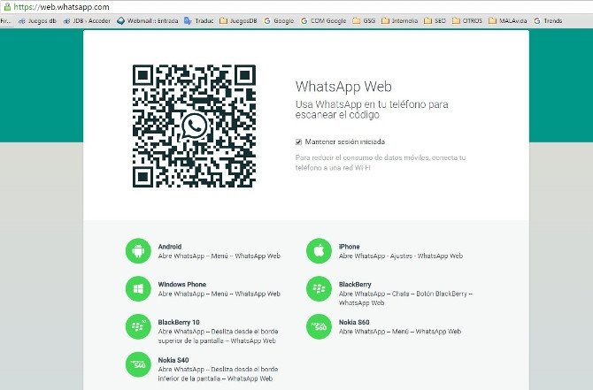This screenshot has height=390, width=593.
Task: Click 'Usa WhatsApp en tu teléfono' instruction text
Action: tap(372, 109)
